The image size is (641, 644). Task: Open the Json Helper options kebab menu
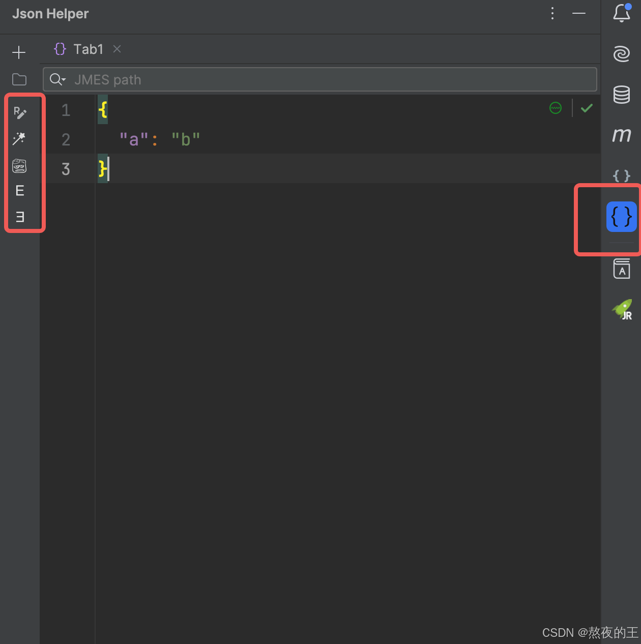pos(552,14)
